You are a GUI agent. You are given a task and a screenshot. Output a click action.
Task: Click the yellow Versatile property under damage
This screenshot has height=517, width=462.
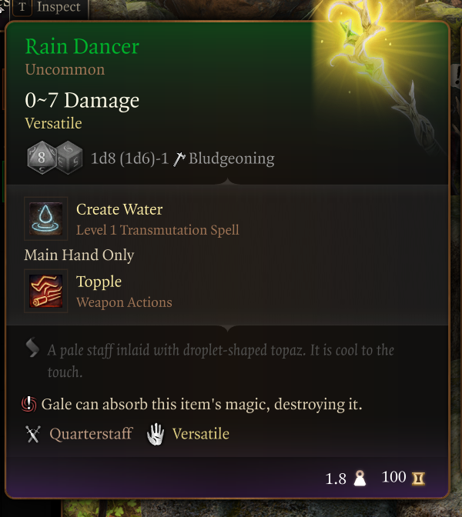point(53,123)
